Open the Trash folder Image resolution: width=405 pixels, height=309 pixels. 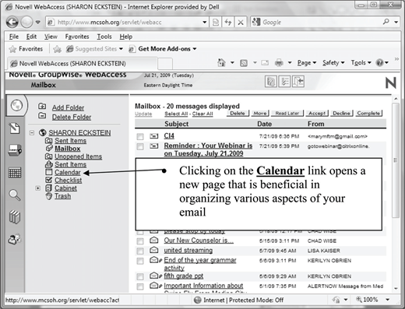pos(62,196)
